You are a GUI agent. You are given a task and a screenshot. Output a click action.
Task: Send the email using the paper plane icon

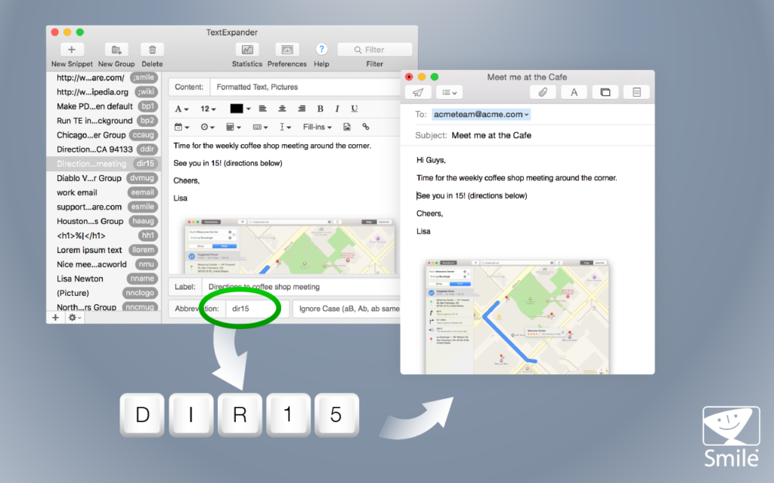(x=420, y=91)
